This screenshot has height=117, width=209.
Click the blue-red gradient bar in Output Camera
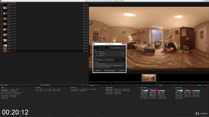tap(187, 91)
